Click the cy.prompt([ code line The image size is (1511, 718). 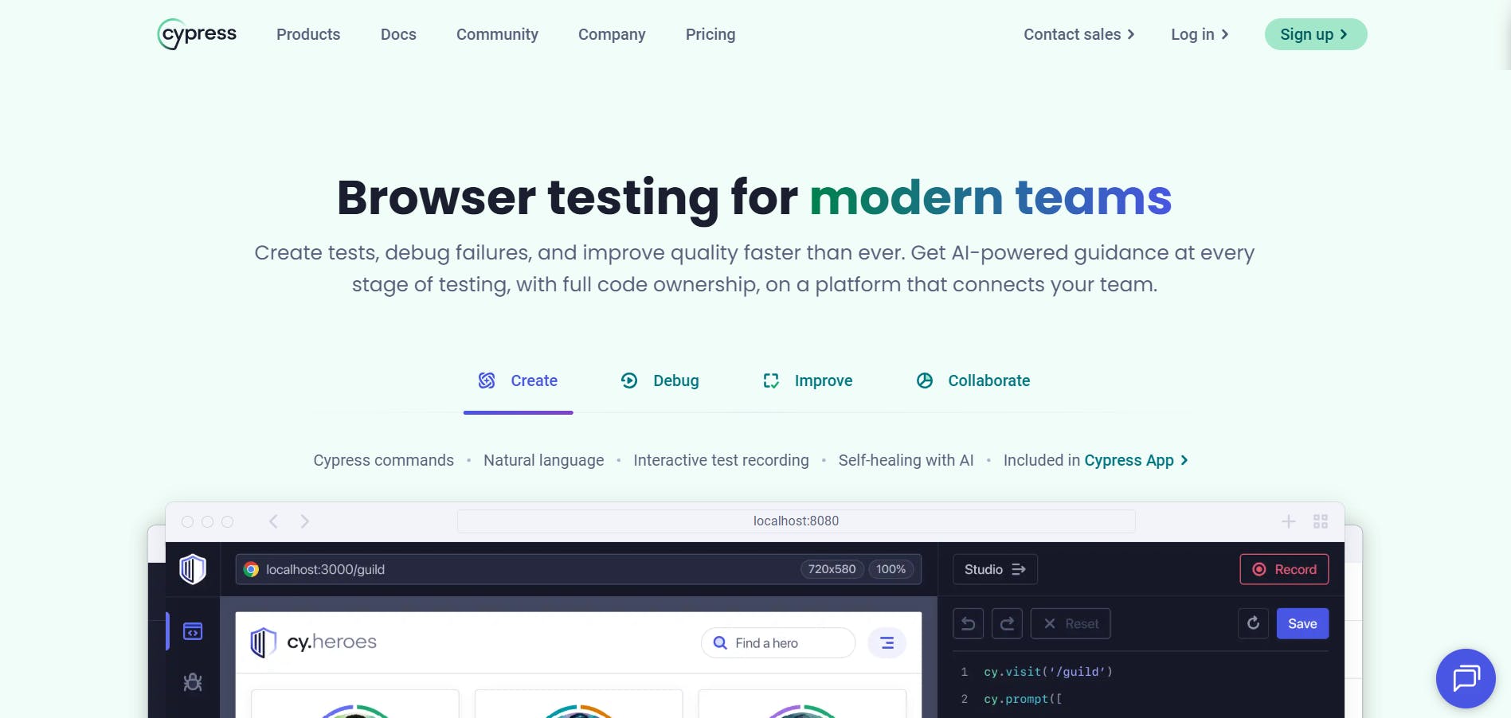click(x=1023, y=699)
